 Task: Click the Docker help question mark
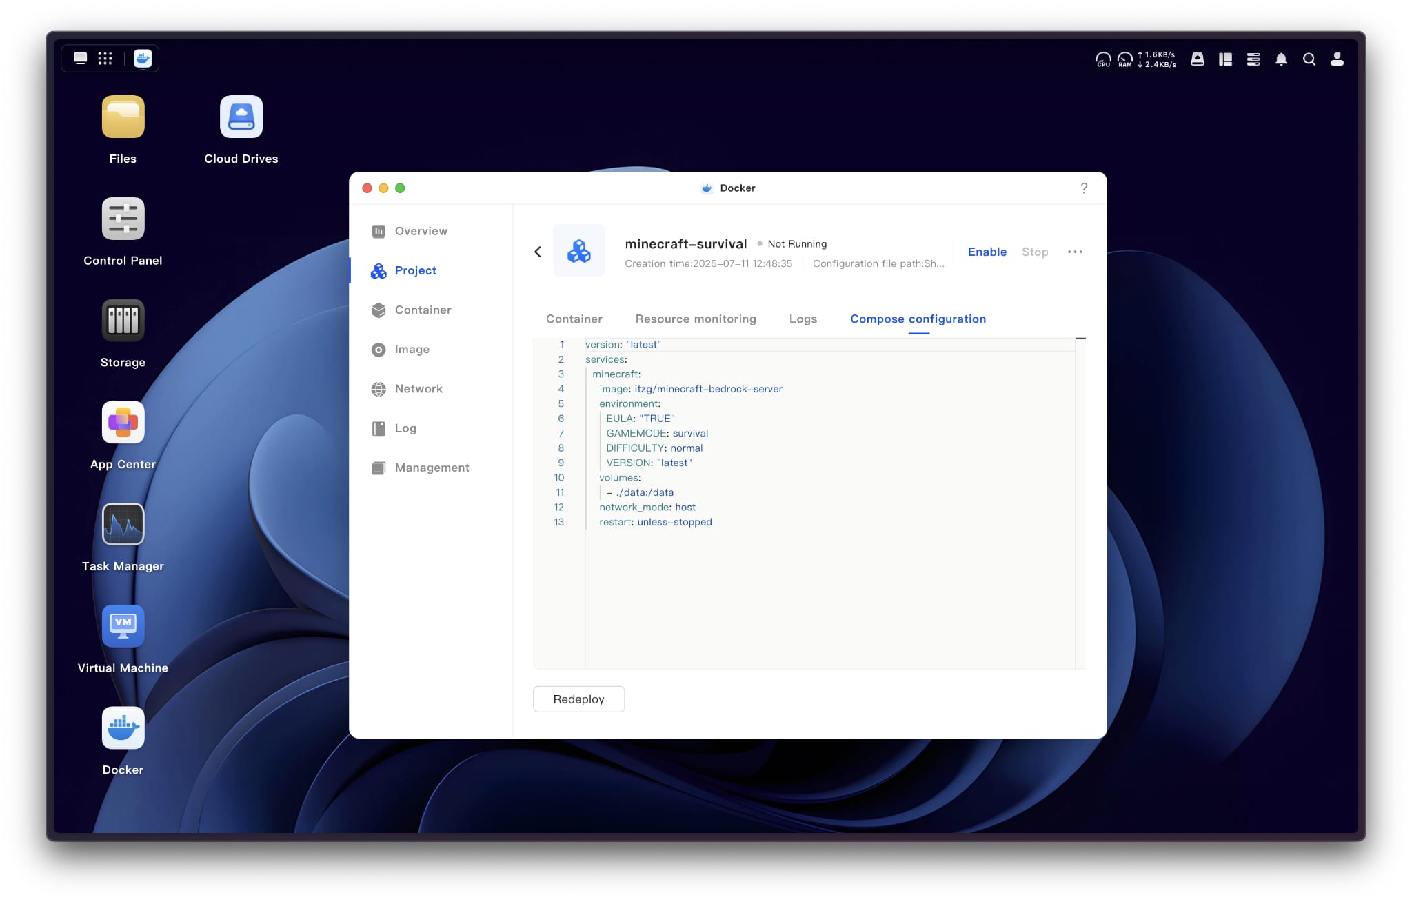(1084, 188)
